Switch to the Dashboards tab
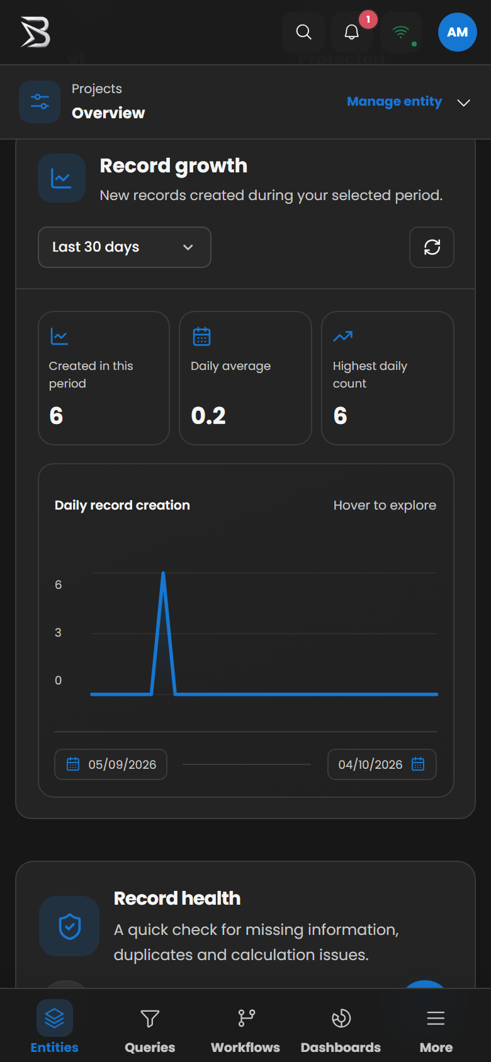The width and height of the screenshot is (491, 1062). click(x=341, y=1027)
